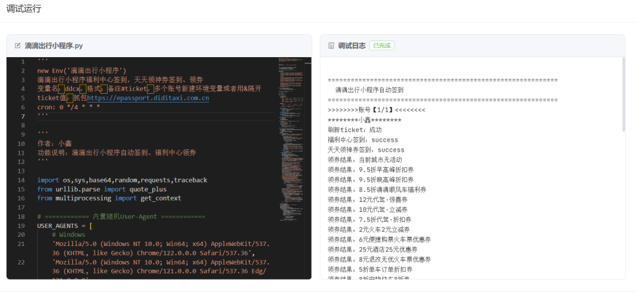Click the edit icon beside 滴滴出行小程序.py
637x292 pixels.
click(17, 46)
